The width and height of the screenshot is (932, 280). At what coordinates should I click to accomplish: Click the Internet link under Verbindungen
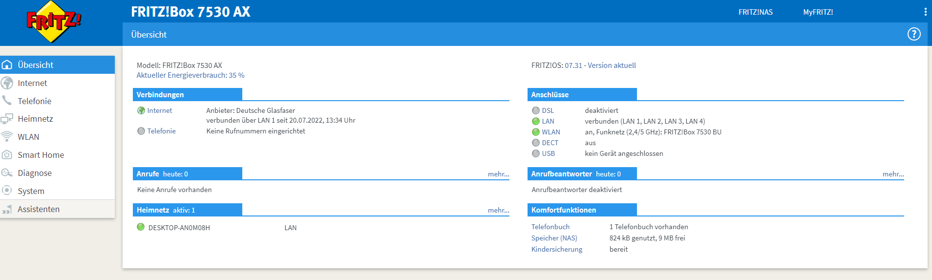[x=160, y=110]
